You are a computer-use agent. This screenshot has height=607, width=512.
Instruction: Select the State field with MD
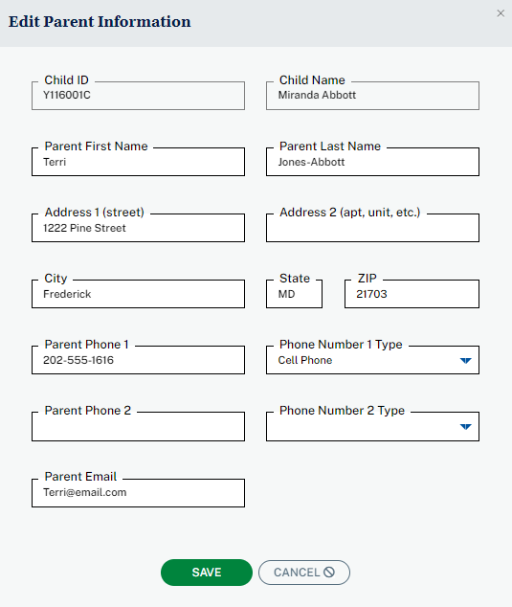[x=294, y=294]
